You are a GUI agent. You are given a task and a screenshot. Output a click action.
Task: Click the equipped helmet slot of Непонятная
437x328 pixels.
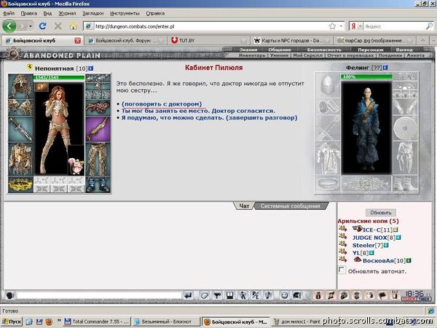click(20, 86)
